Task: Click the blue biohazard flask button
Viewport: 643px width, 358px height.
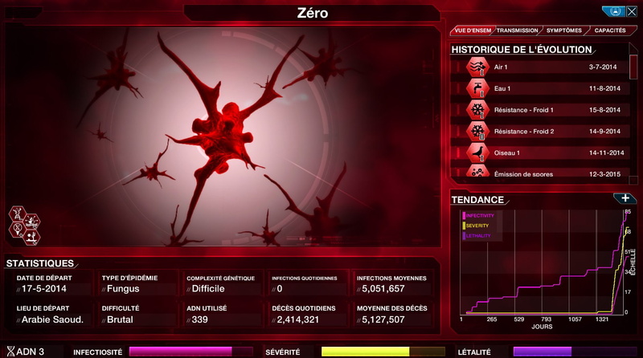Action: (613, 11)
